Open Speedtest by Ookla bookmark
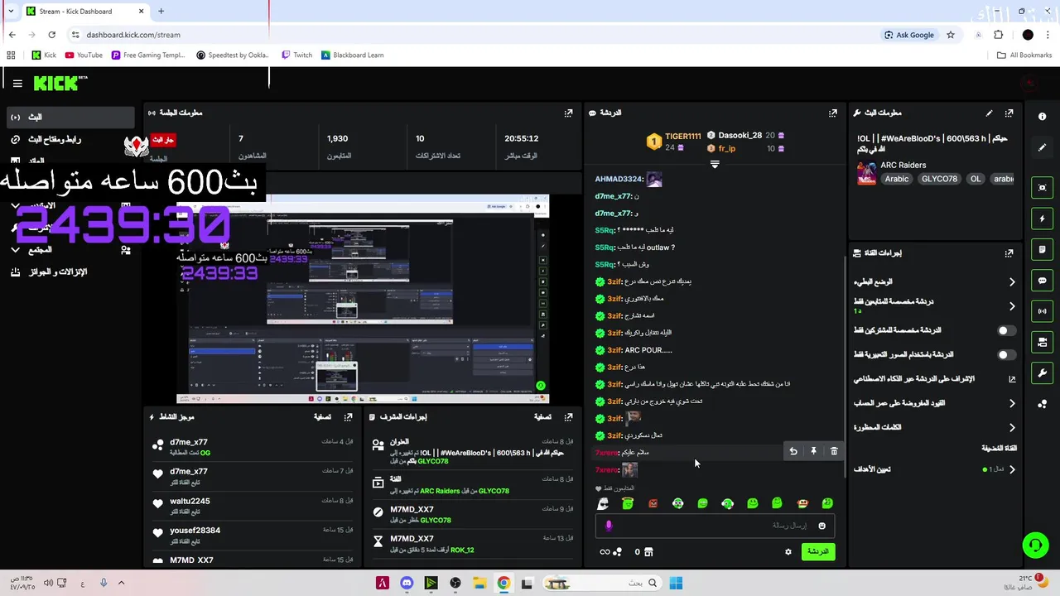 click(x=233, y=55)
